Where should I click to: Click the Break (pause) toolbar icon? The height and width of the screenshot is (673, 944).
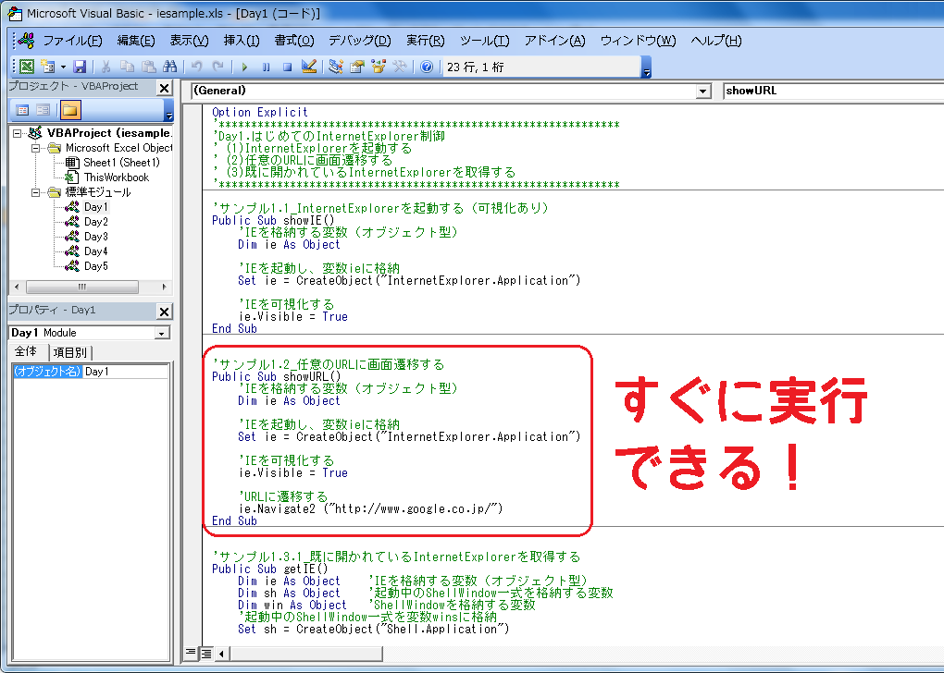pyautogui.click(x=266, y=67)
